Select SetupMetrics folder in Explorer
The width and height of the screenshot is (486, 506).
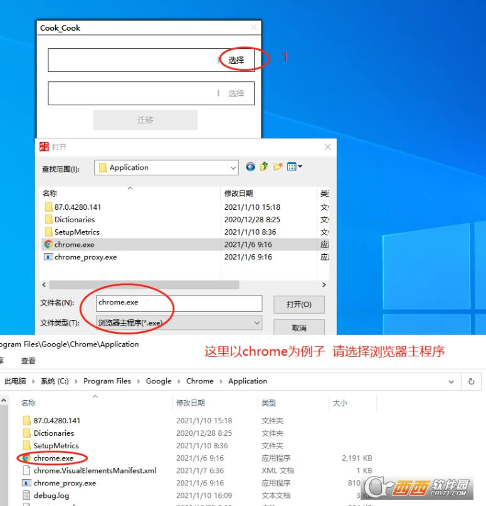(x=51, y=446)
